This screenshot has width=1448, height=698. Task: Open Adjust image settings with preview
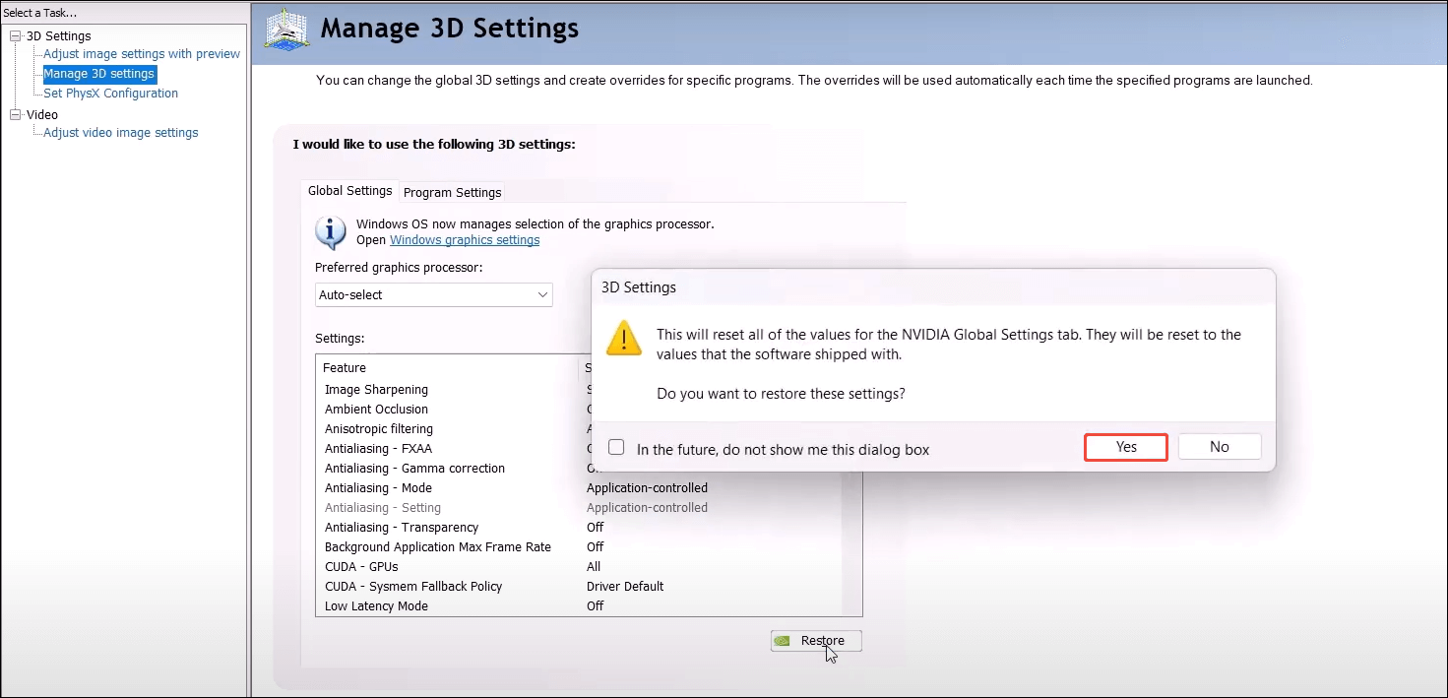click(x=142, y=54)
